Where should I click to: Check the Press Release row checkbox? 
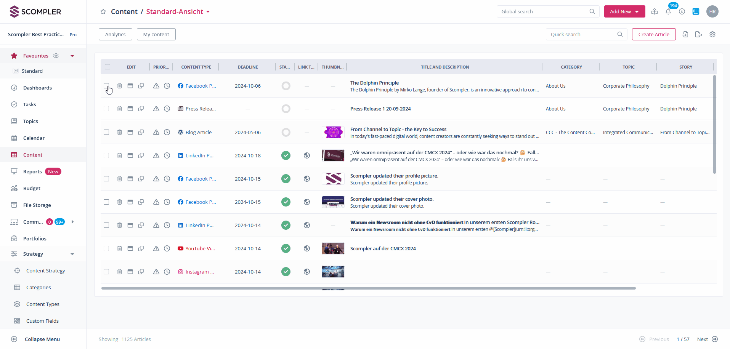[x=106, y=109]
